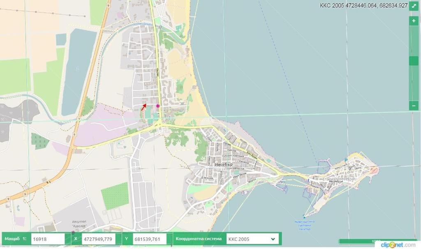Viewport: 421px width, 249px height.
Task: Click the scale bar at bottom right
Action: (372, 241)
